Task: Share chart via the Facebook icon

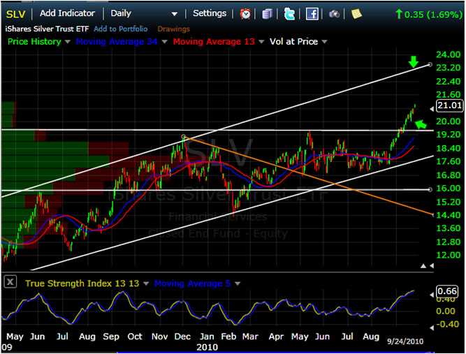Action: [x=312, y=13]
